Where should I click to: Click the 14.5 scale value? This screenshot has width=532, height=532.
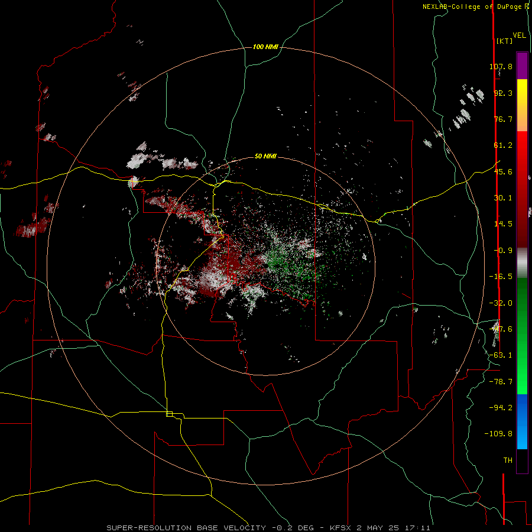point(503,224)
